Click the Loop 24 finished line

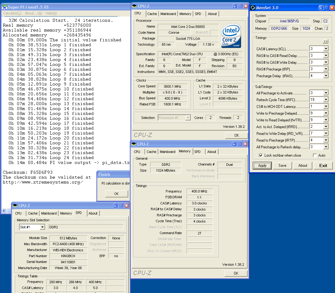(x=51, y=158)
